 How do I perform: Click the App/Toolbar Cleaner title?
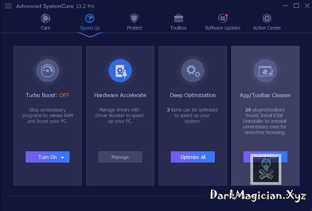[265, 95]
